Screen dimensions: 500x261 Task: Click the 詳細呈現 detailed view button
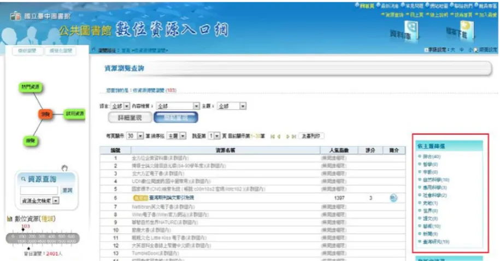130,117
